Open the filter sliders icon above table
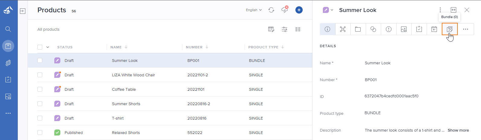Screen dimensions: 481x140 tap(285, 29)
